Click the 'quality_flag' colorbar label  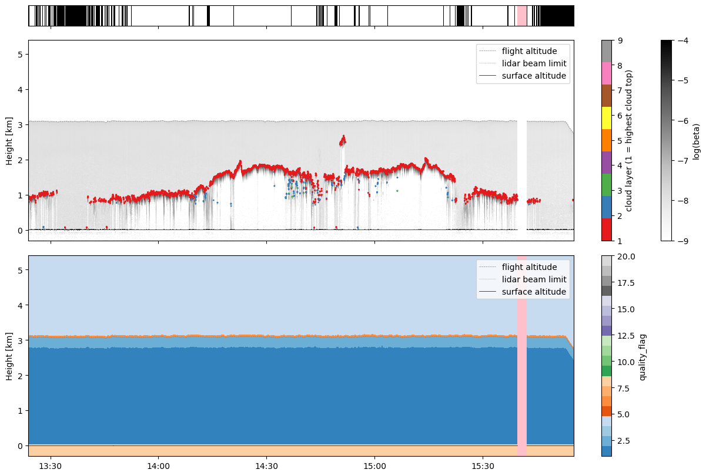tap(643, 356)
